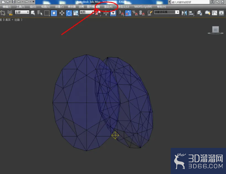The width and height of the screenshot is (226, 174).
Task: Expand the undo history arrow
Action: [22, 2]
